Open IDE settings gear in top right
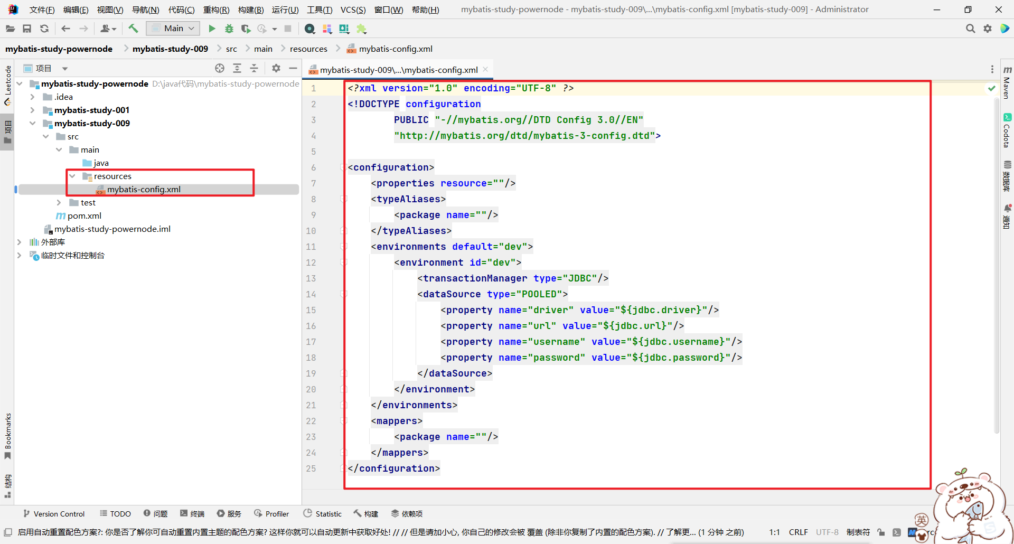This screenshot has width=1014, height=544. coord(988,29)
